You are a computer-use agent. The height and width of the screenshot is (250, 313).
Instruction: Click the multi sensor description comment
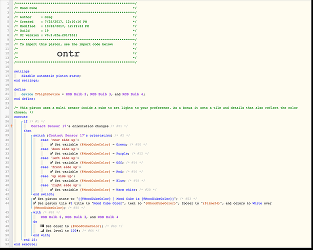tap(155, 110)
